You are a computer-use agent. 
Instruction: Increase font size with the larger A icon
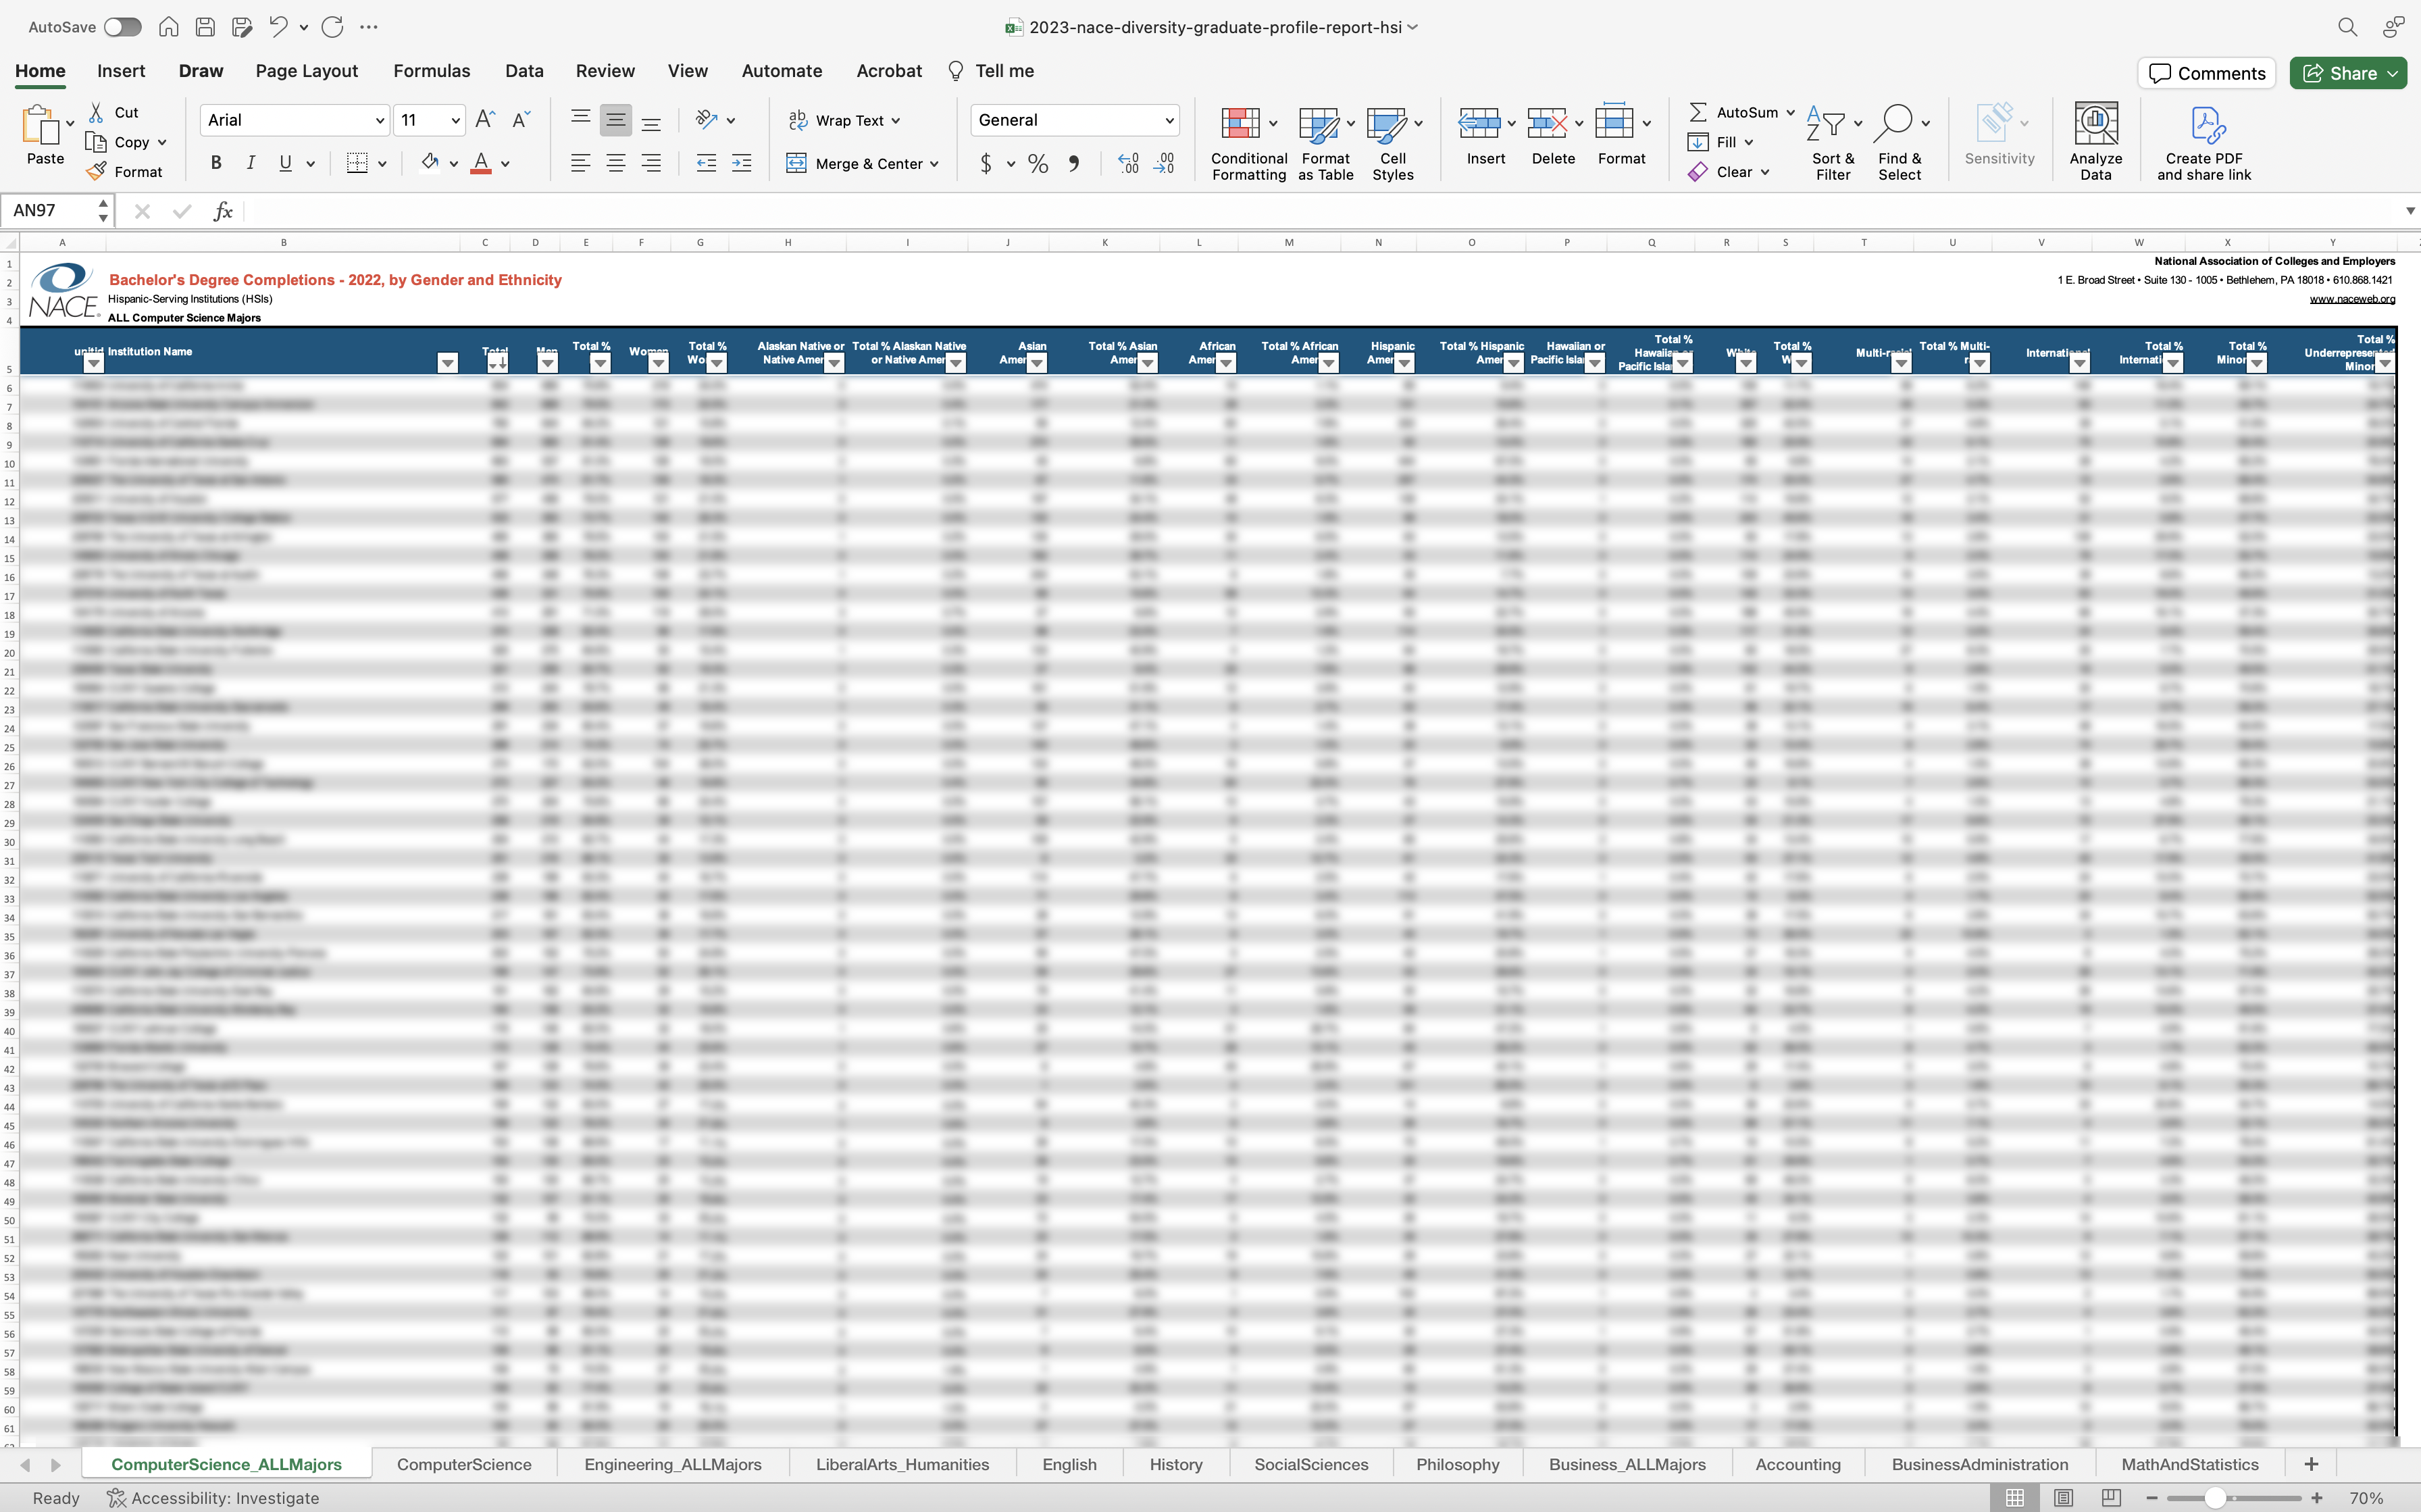[x=486, y=120]
